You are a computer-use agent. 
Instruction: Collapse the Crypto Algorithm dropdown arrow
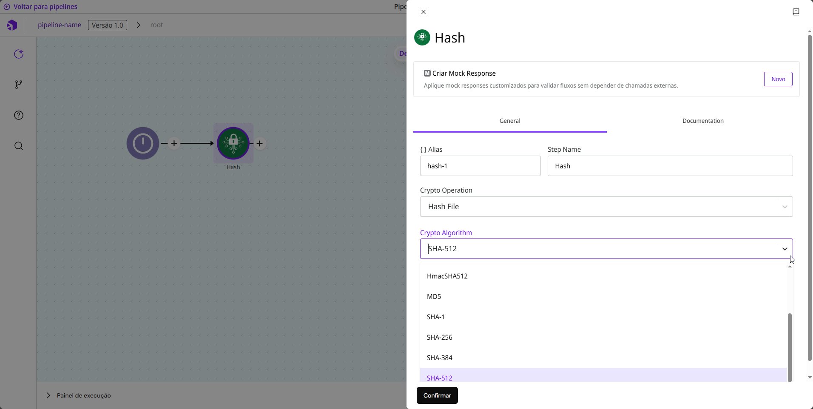point(785,249)
